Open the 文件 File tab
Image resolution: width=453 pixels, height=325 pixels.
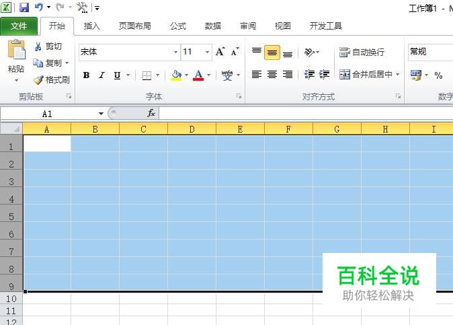point(19,26)
